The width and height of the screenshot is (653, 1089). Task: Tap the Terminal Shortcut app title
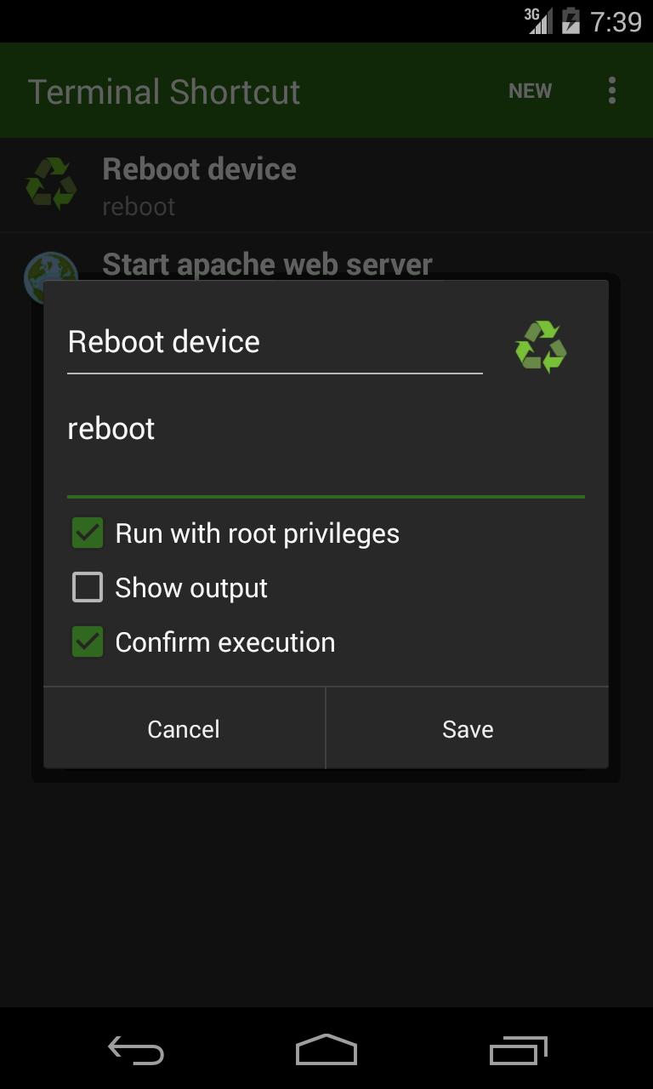pyautogui.click(x=164, y=92)
